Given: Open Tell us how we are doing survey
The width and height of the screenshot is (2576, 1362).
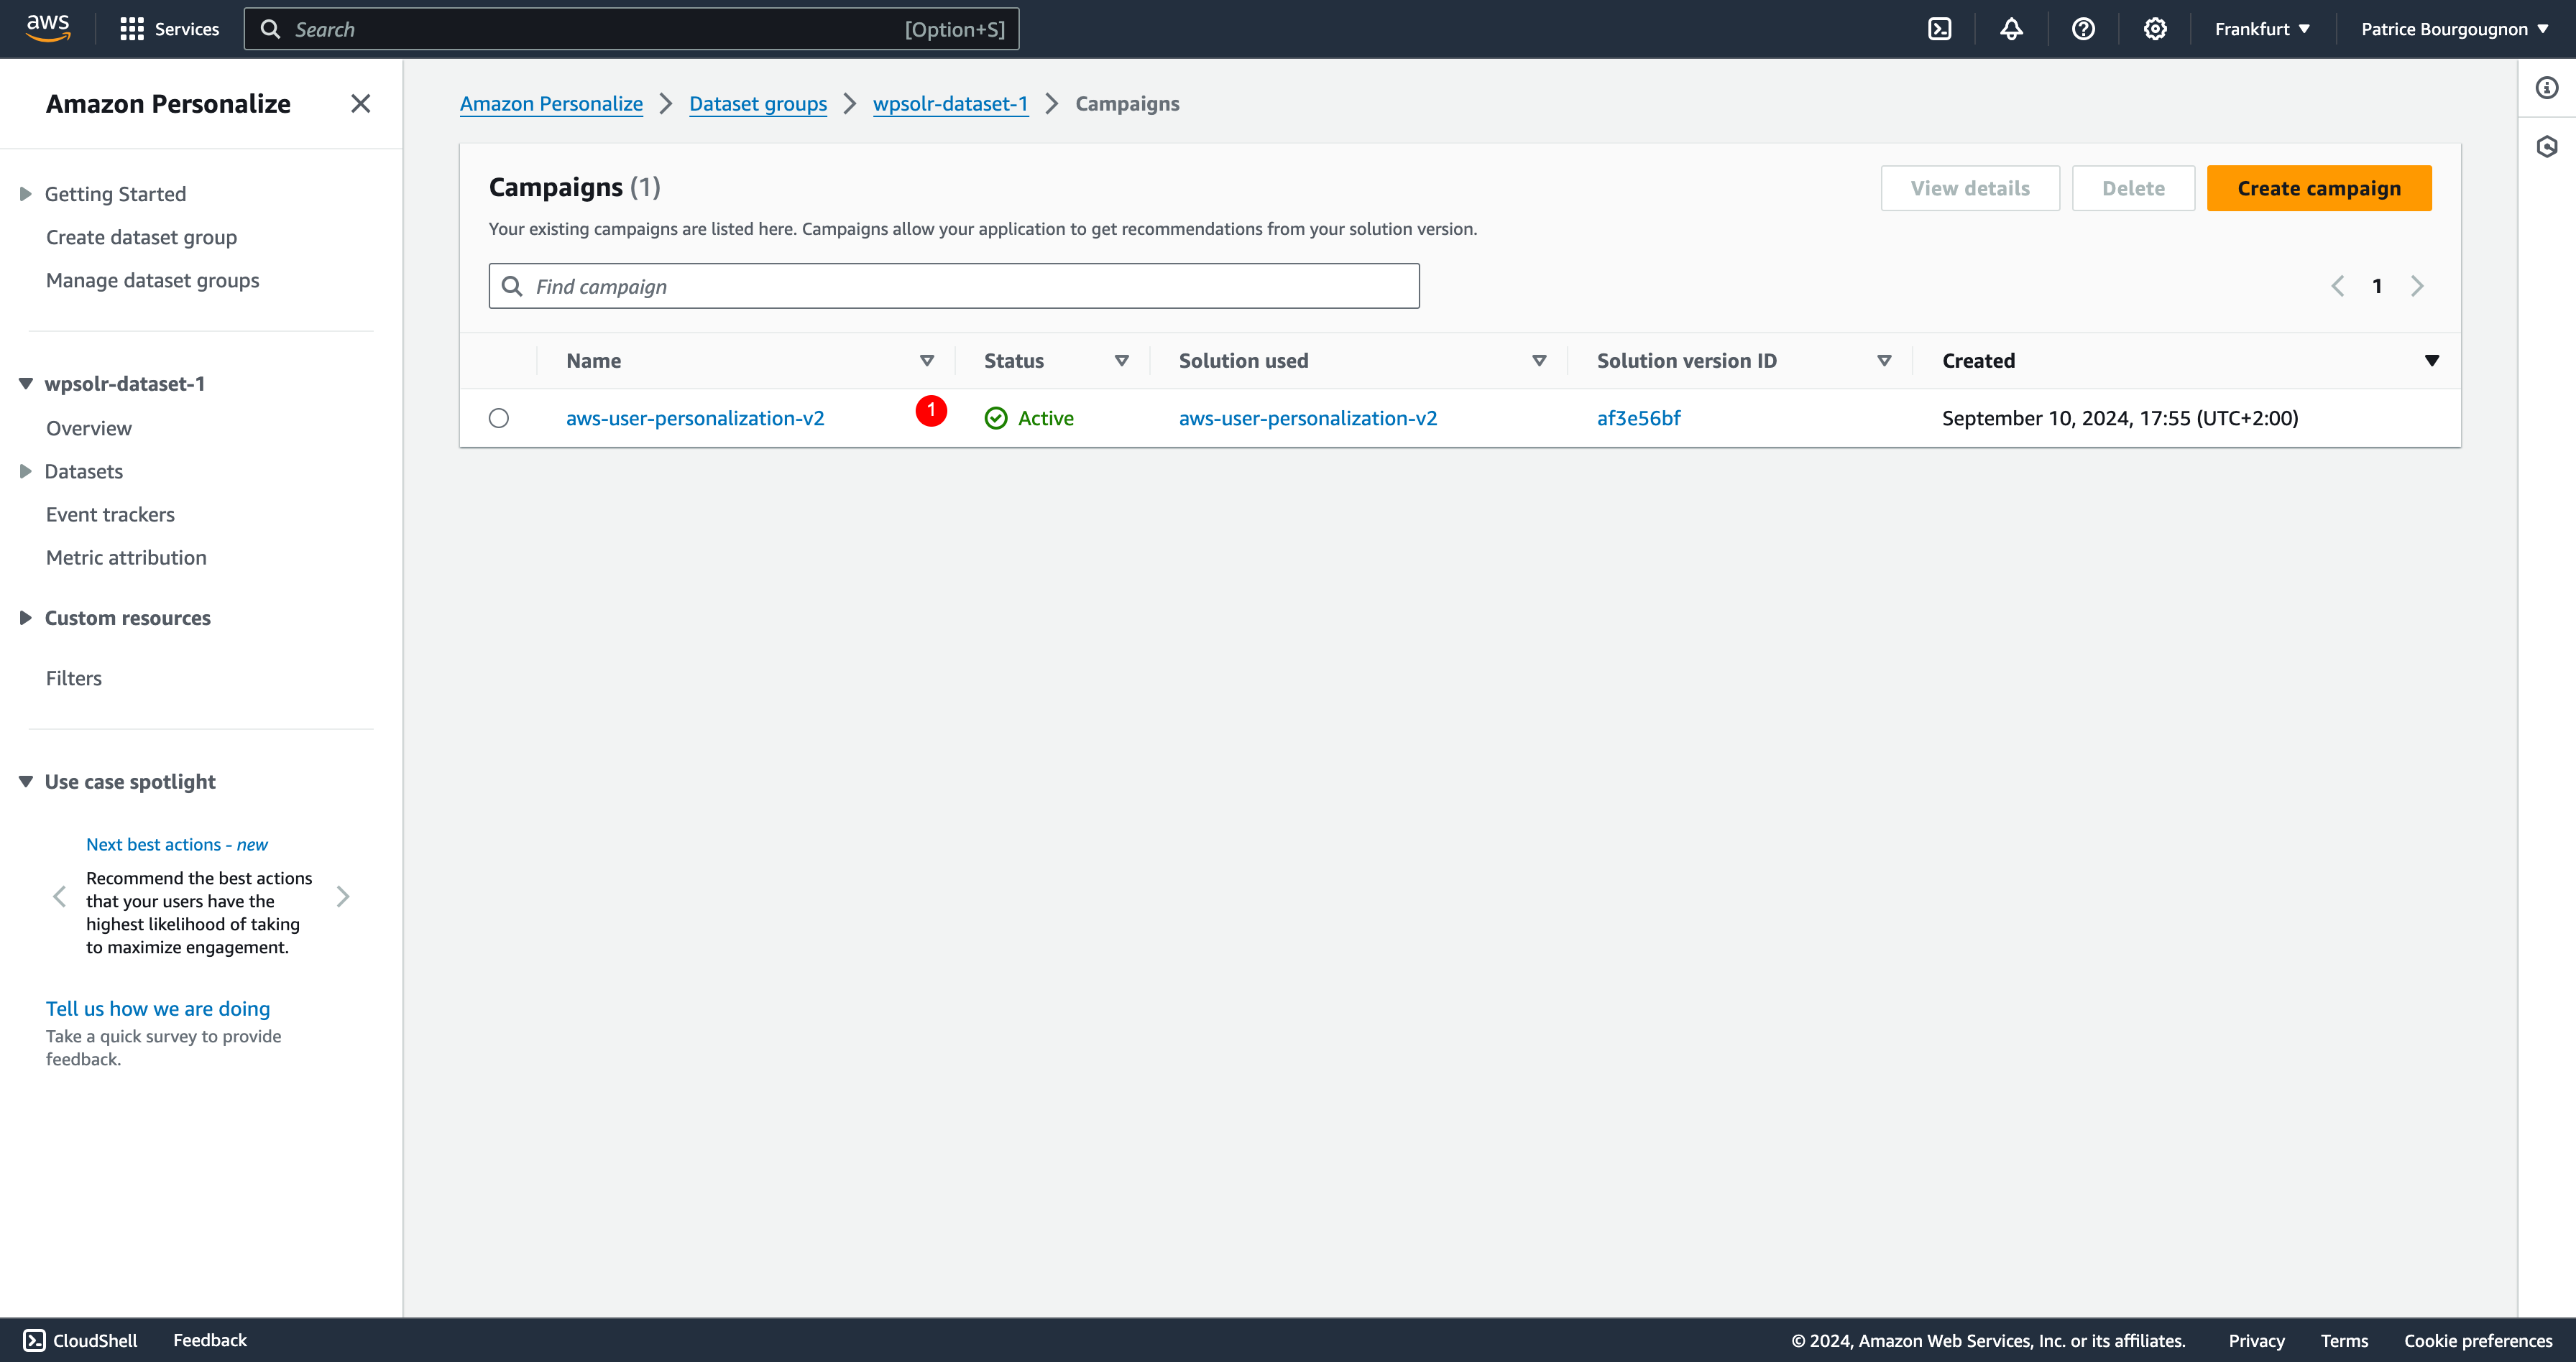Looking at the screenshot, I should 158,1009.
